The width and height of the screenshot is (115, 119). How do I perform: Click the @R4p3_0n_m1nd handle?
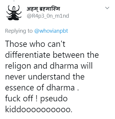click(48, 16)
